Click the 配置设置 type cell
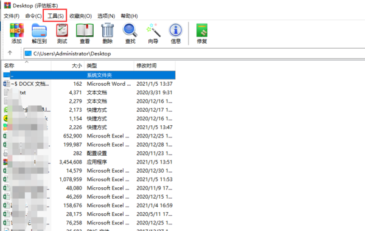The height and width of the screenshot is (231, 365). point(97,153)
